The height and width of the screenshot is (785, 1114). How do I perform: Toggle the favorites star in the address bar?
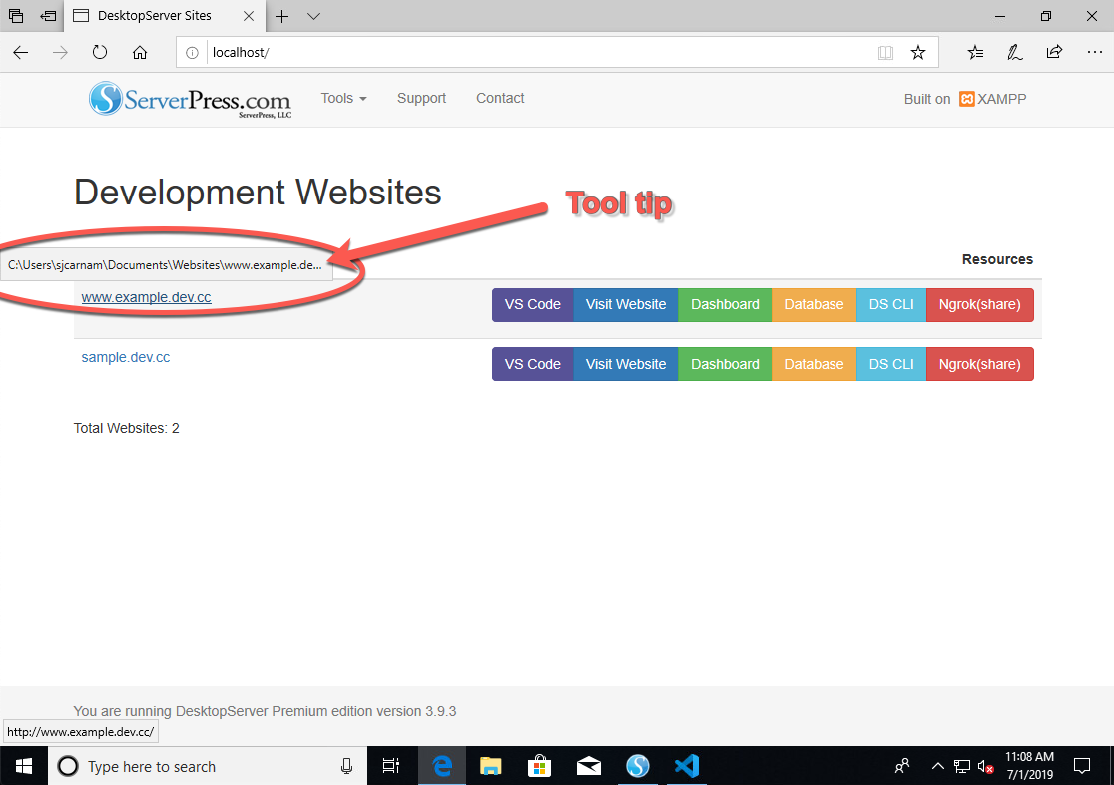(x=918, y=52)
